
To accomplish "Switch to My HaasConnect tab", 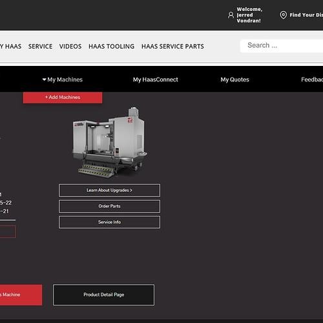I will (156, 79).
